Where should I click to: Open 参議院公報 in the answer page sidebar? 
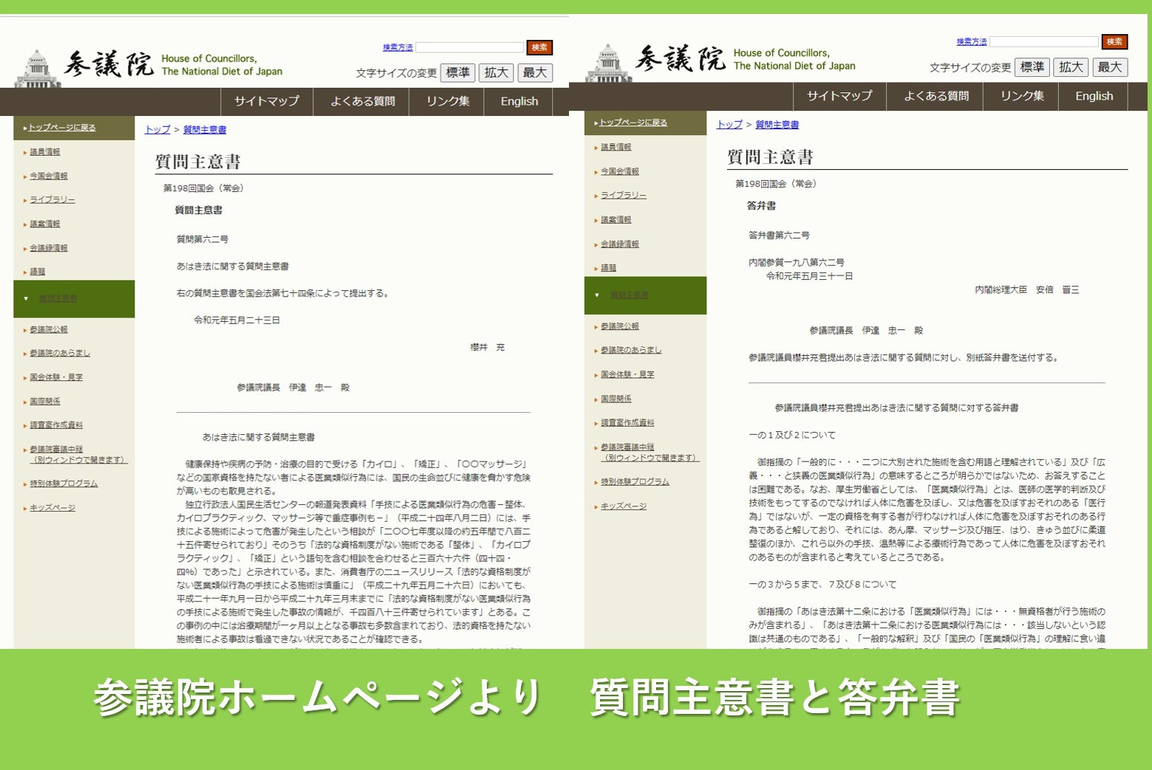(620, 326)
